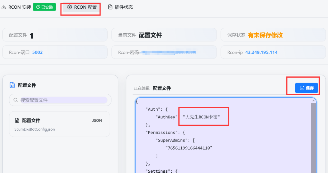Open the 插件状态 tab
Image resolution: width=328 pixels, height=173 pixels.
coord(120,7)
